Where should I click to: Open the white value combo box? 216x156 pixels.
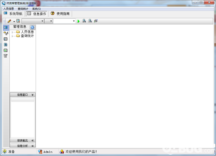click(64, 21)
